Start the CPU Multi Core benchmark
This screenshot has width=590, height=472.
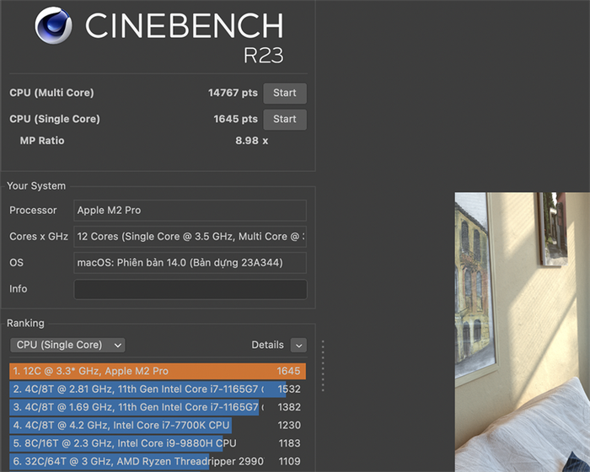(285, 93)
